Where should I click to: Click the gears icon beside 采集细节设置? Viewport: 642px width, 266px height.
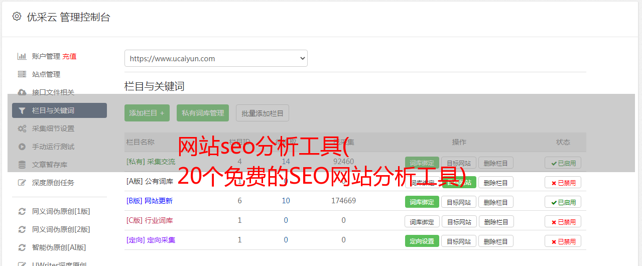pos(22,128)
